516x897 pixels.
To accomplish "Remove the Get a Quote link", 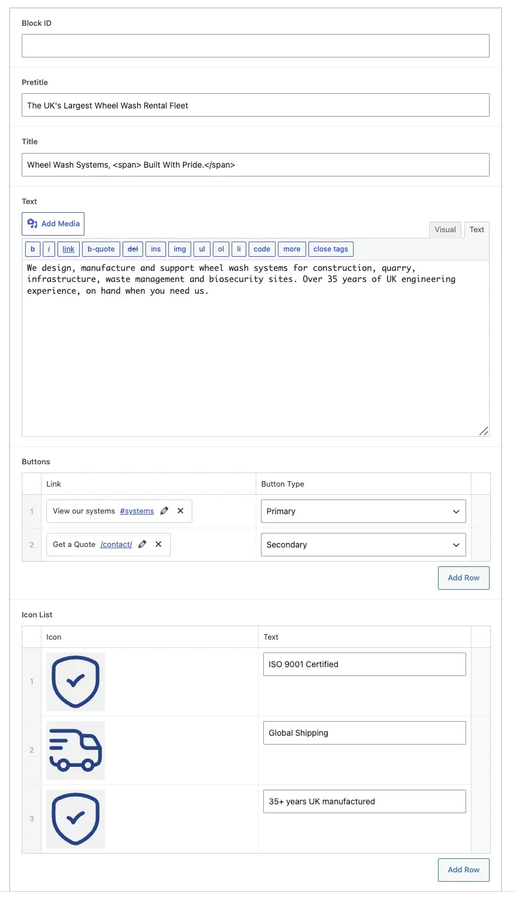I will coord(158,545).
